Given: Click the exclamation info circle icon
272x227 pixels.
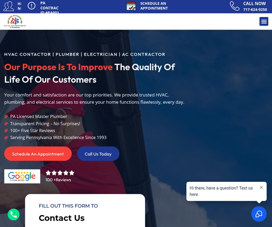Looking at the screenshot, I should 32,6.
